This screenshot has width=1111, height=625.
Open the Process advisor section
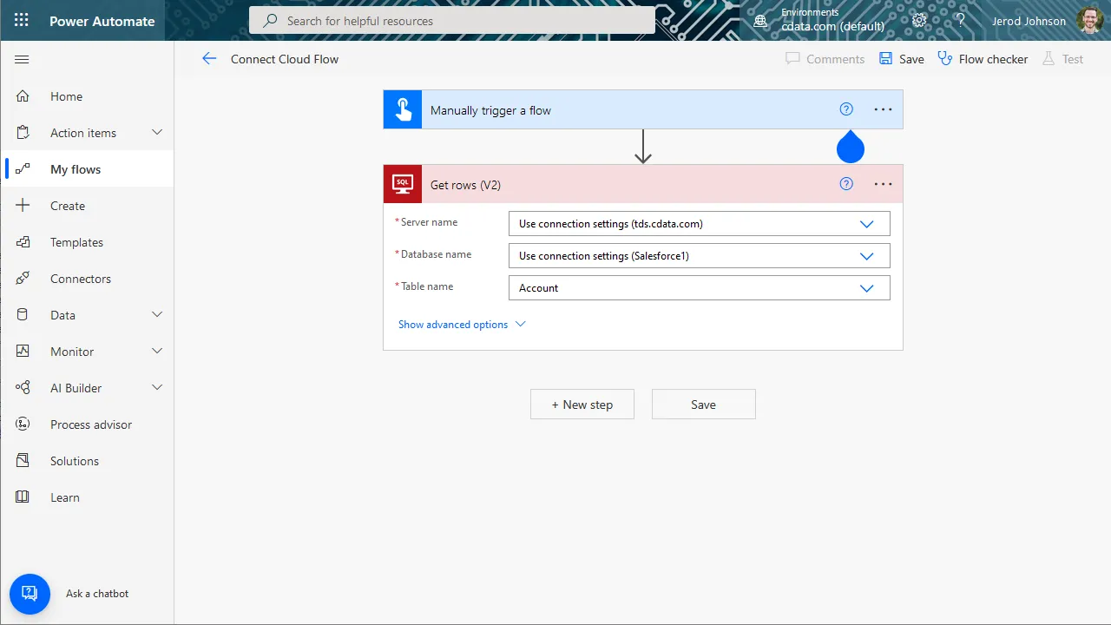[89, 424]
